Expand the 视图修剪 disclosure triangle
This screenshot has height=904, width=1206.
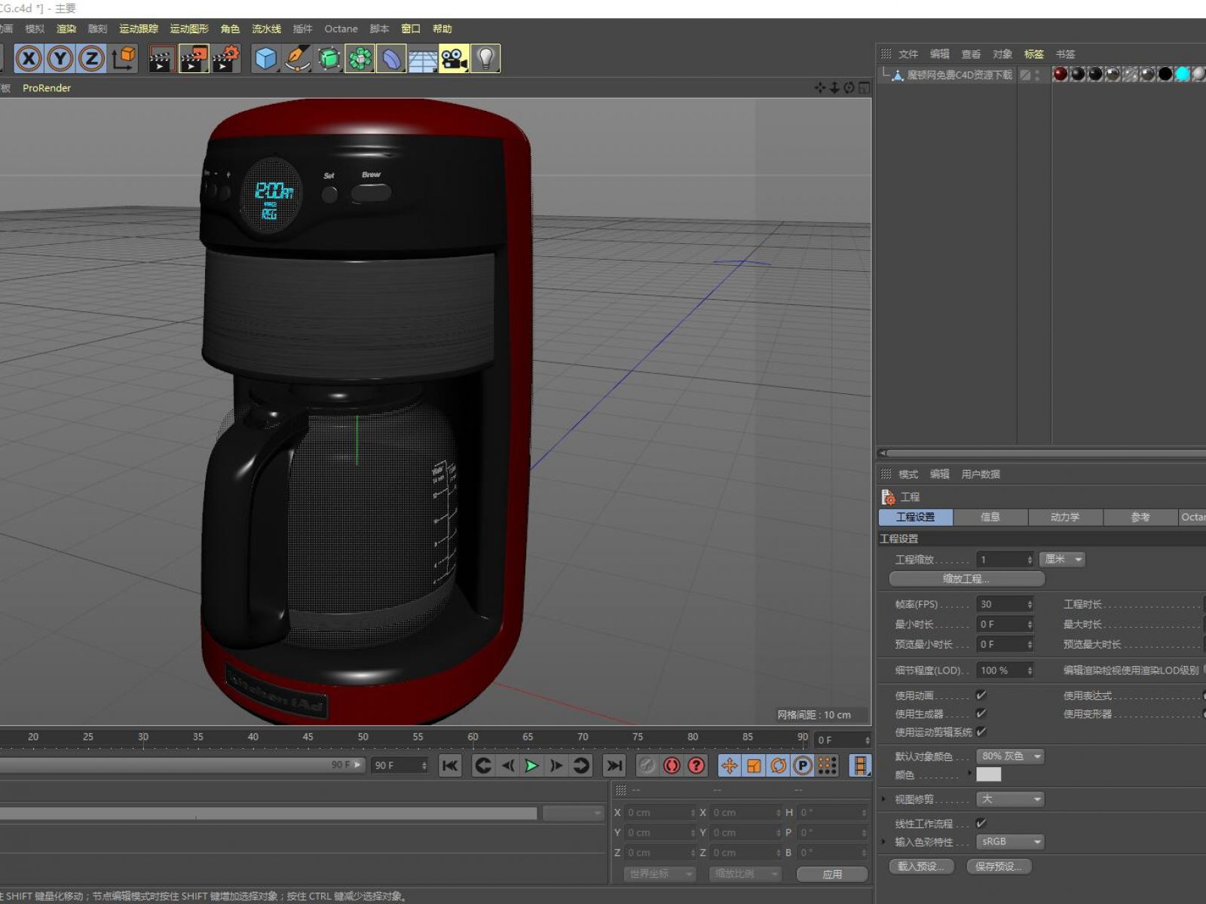click(884, 799)
